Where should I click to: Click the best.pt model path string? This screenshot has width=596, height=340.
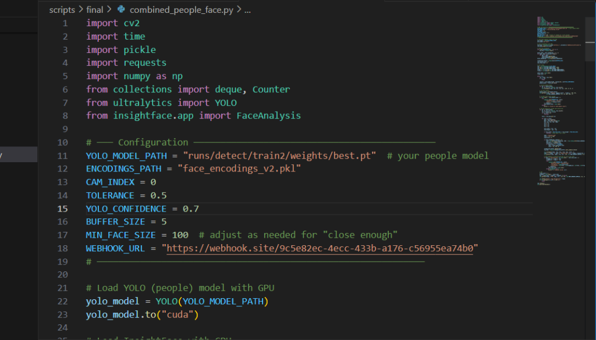pyautogui.click(x=279, y=156)
